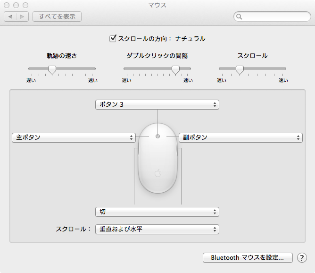This screenshot has width=315, height=273.
Task: Open the 切 side button dropdown
Action: point(157,212)
